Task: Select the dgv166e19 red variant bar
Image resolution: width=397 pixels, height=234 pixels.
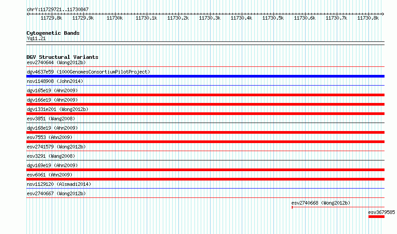Action: 205,104
